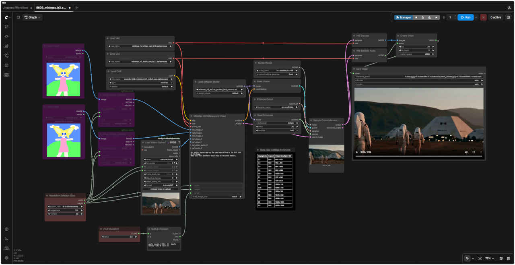Open the help center icon
This screenshot has height=265, width=515.
tap(6, 229)
